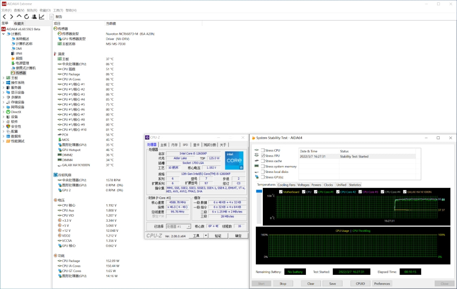Click the Back navigation arrow in toolbar

click(x=4, y=17)
